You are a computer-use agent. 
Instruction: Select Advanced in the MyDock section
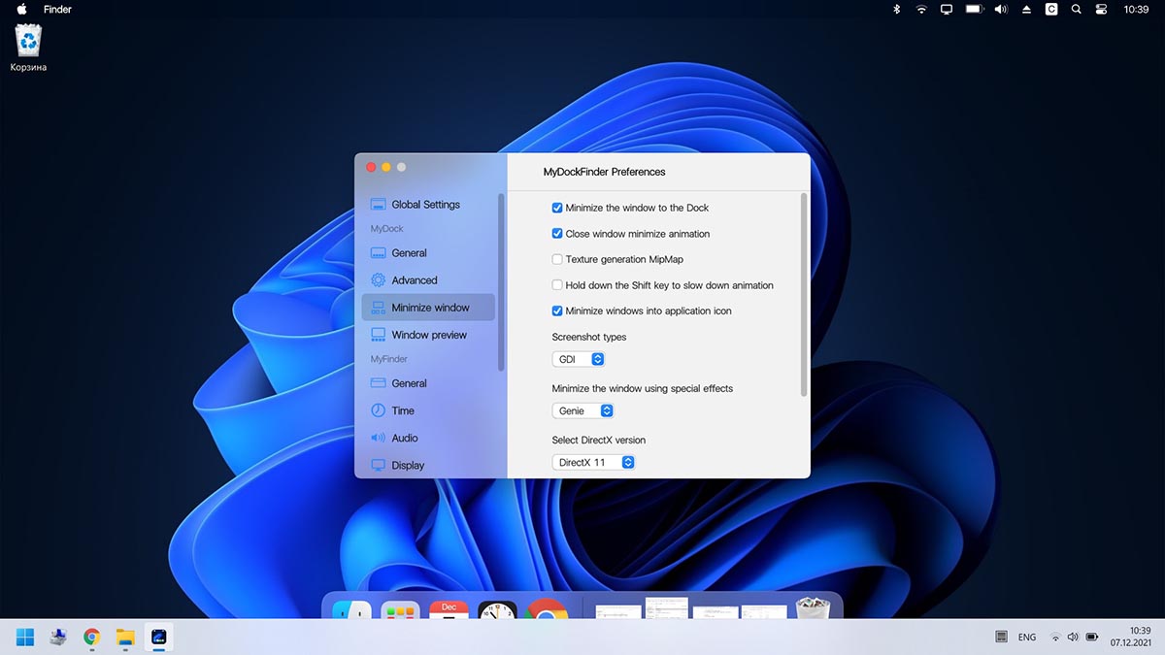tap(414, 280)
